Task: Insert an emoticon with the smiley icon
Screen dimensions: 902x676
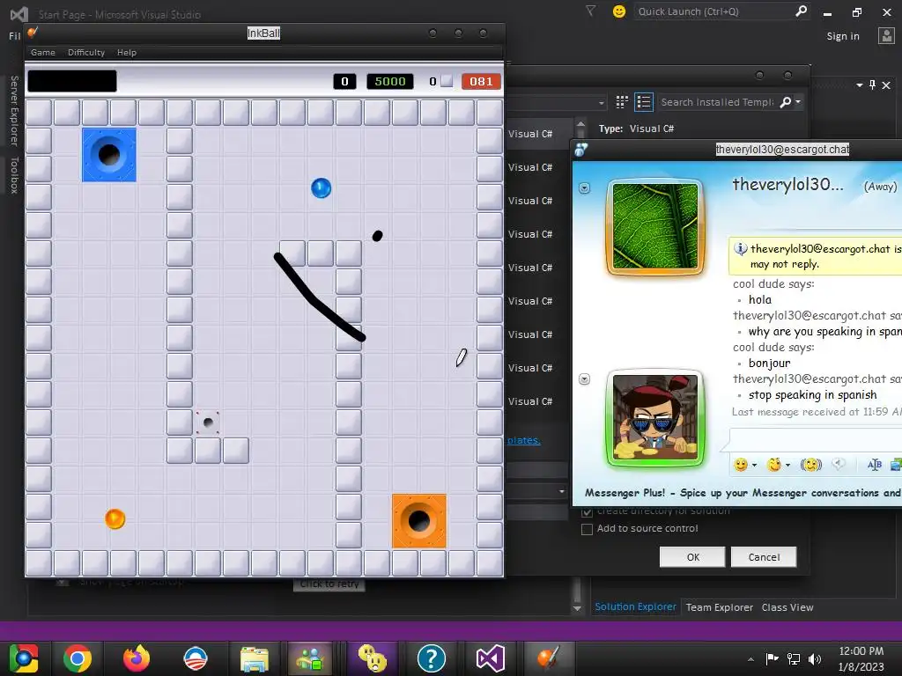Action: 740,465
